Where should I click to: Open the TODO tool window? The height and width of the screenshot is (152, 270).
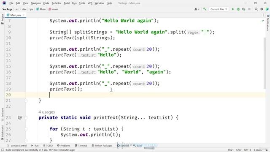[x=48, y=146]
